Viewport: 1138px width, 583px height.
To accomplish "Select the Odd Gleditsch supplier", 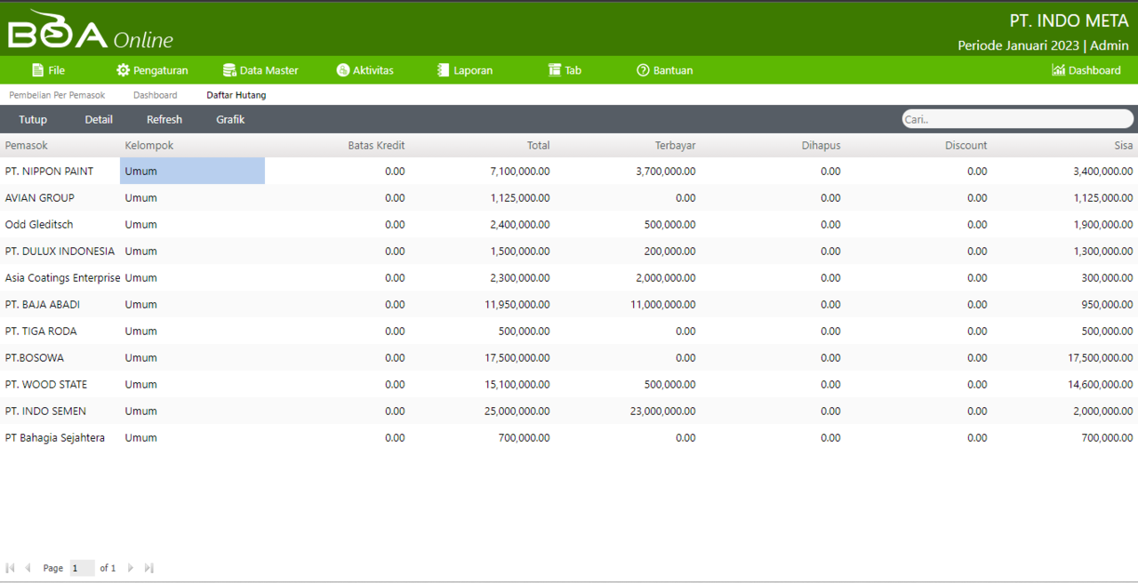I will pos(39,224).
